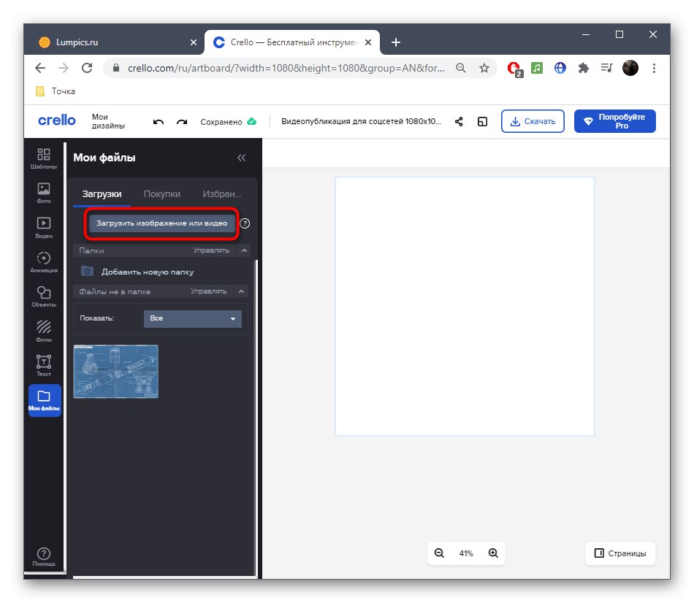
Task: Open the Видео sidebar panel
Action: [43, 227]
